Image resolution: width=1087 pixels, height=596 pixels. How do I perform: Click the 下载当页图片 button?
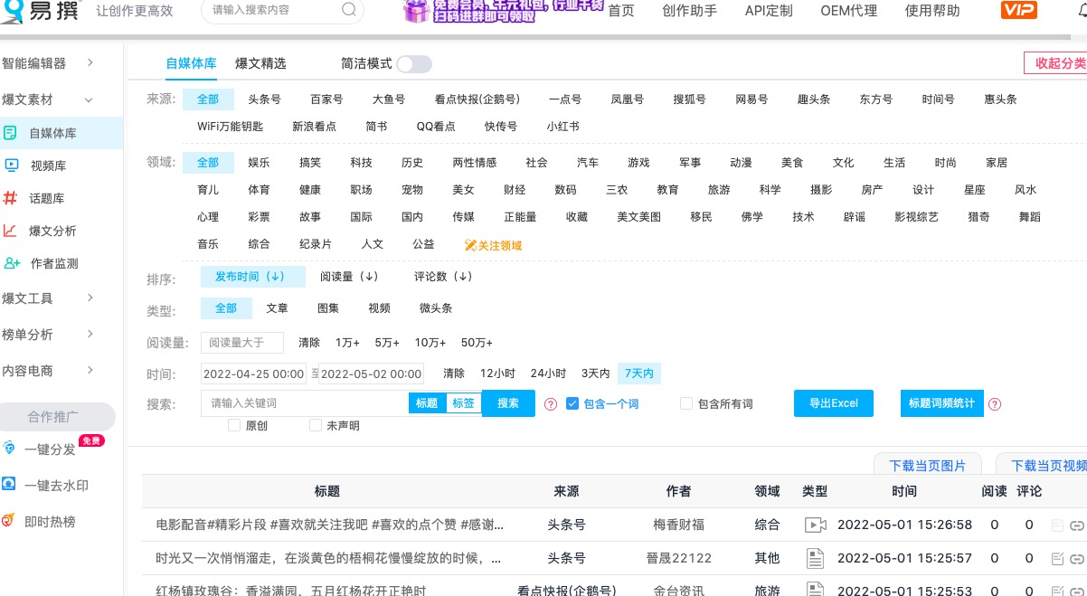click(x=928, y=466)
